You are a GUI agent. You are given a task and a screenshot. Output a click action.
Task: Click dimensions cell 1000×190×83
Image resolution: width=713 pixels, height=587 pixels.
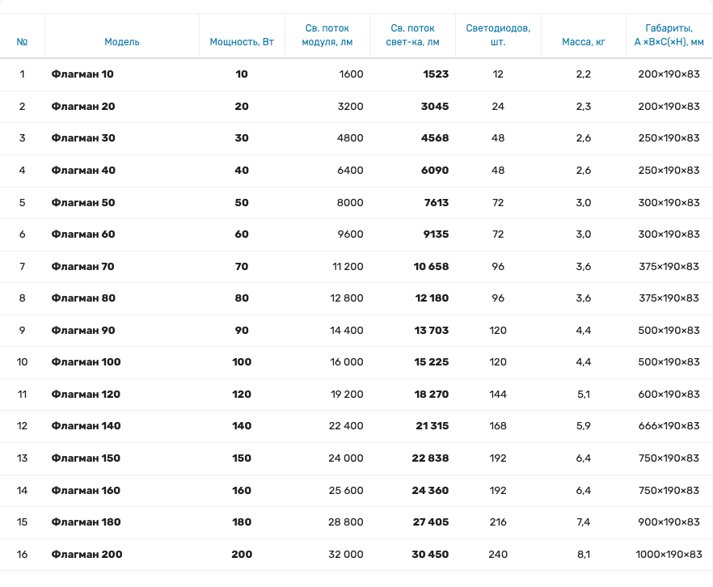point(669,555)
